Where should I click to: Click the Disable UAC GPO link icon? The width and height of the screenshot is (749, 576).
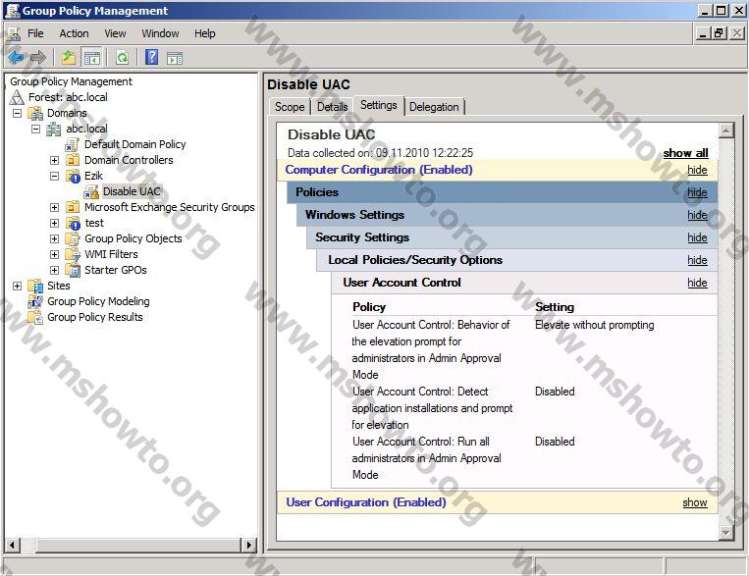tap(90, 191)
